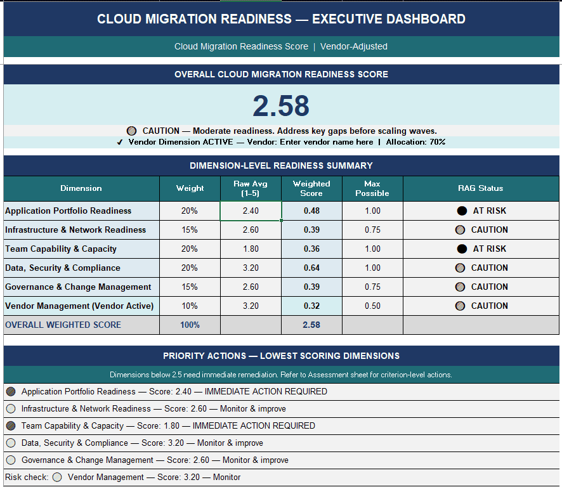Select the Data, Security & Compliance dimension cell
Screen dimensions: 562x487
[x=81, y=268]
